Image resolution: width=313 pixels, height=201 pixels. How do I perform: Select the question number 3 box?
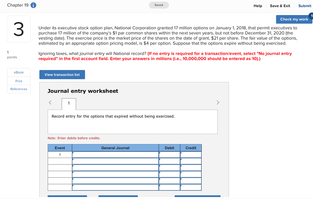(19, 29)
